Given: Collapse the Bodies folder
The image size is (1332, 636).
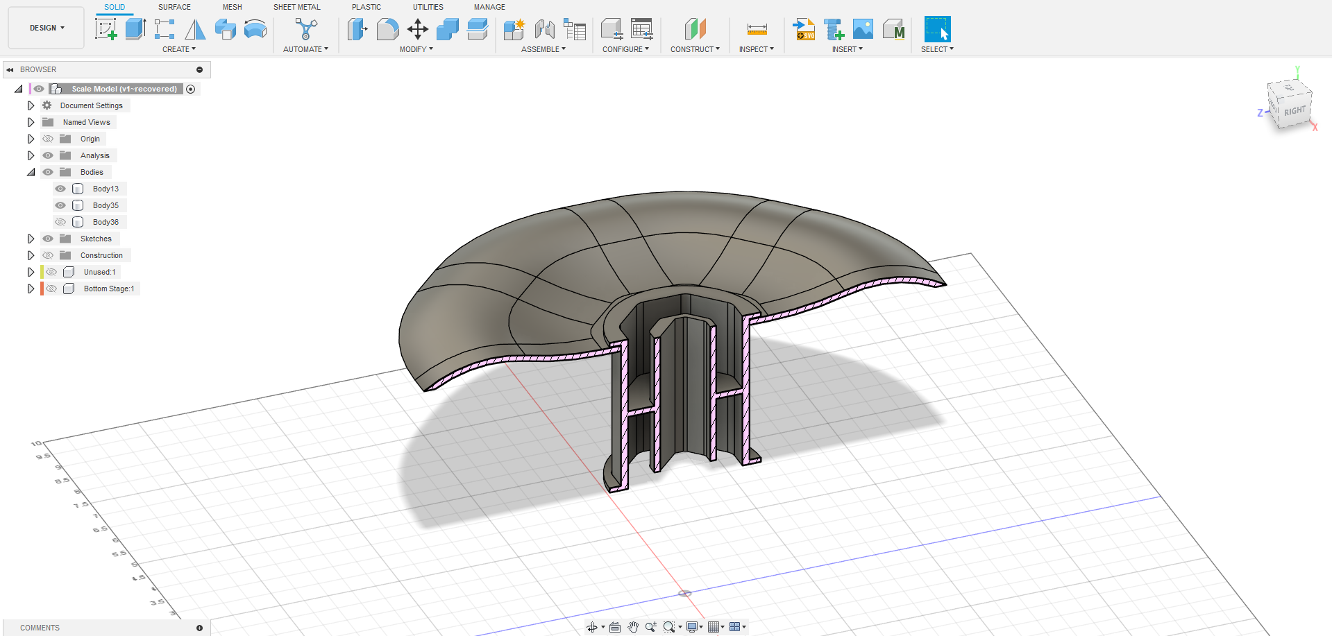Looking at the screenshot, I should pos(31,172).
